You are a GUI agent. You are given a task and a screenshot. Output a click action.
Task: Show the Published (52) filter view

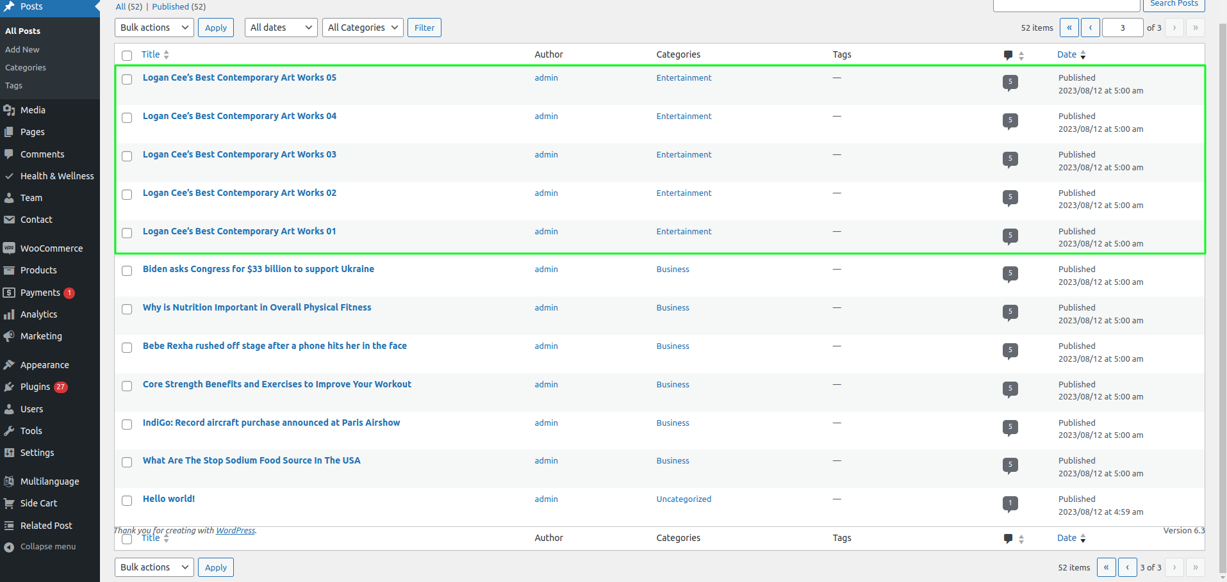(179, 6)
